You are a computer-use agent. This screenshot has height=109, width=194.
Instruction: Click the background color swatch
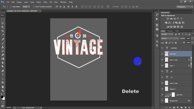click(x=4, y=99)
